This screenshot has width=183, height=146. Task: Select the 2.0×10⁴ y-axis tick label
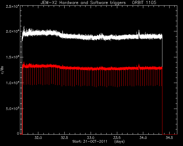coord(13,31)
